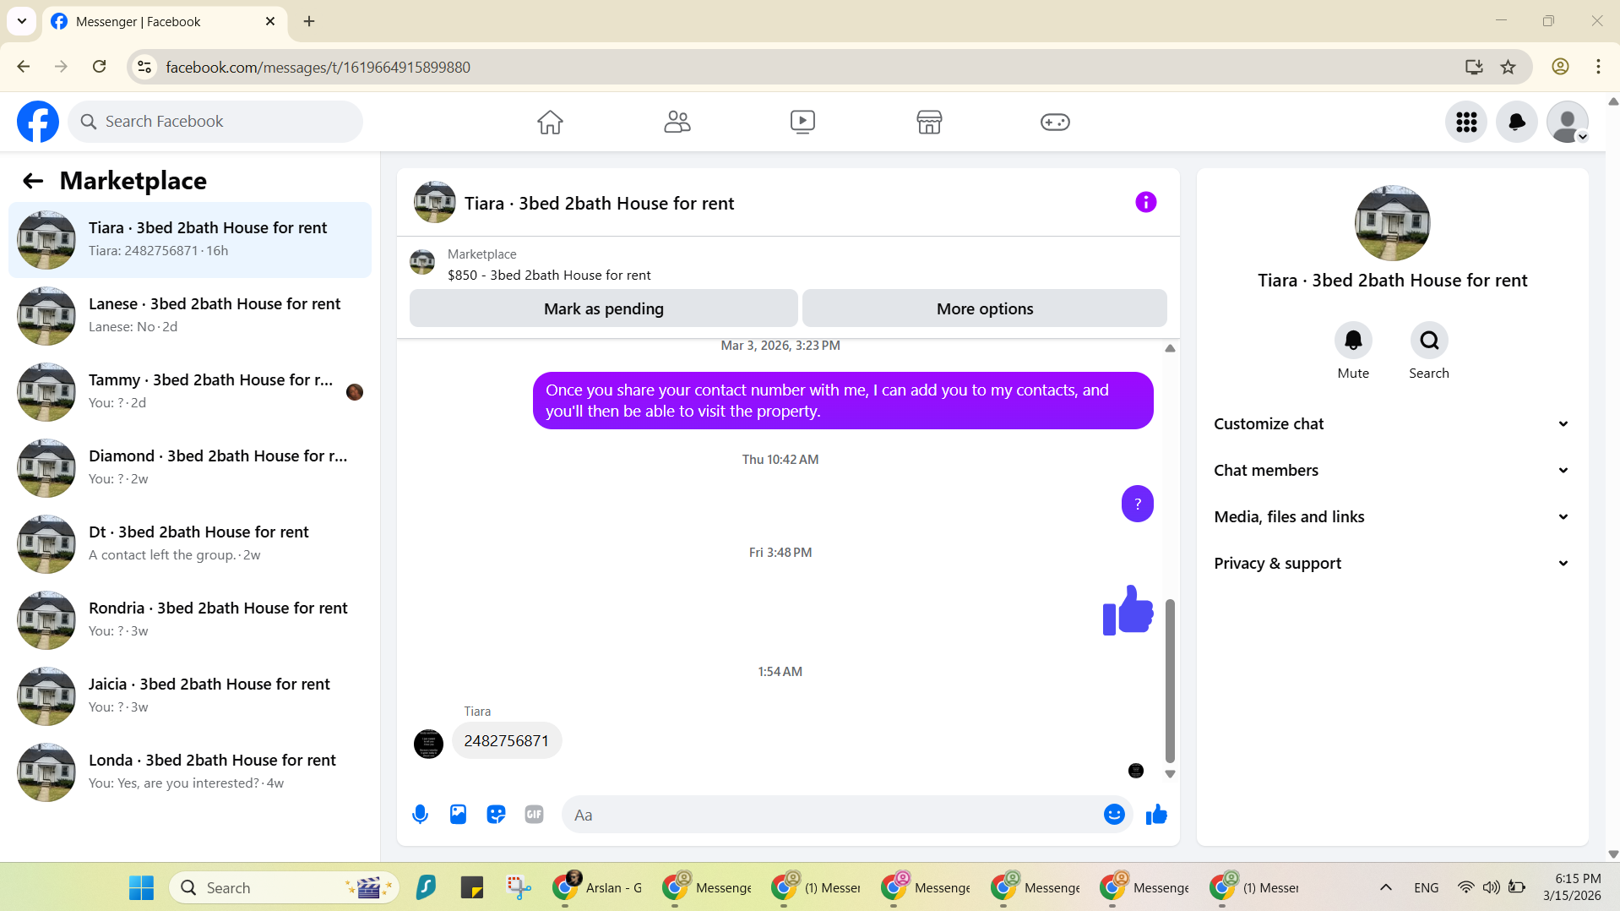1620x911 pixels.
Task: Open the account profile avatar menu
Action: pyautogui.click(x=1568, y=123)
